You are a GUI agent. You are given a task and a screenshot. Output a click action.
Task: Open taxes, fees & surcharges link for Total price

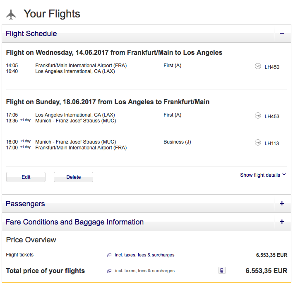tap(145, 271)
